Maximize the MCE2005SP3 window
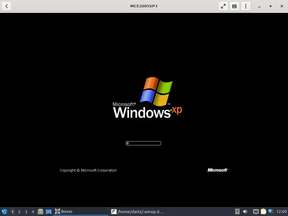This screenshot has width=288, height=216. tap(270, 6)
